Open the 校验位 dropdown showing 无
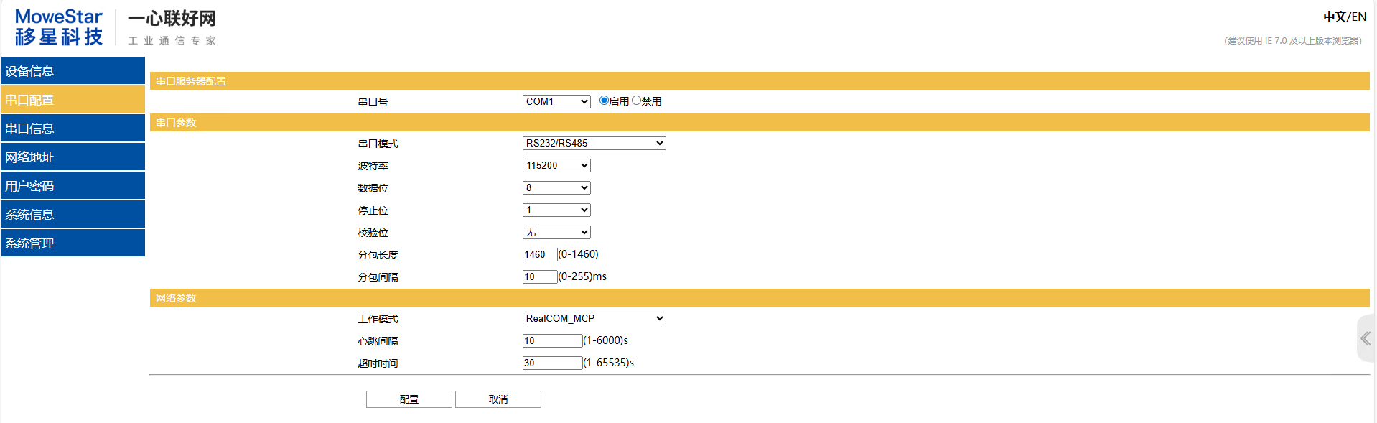1377x423 pixels. (556, 232)
